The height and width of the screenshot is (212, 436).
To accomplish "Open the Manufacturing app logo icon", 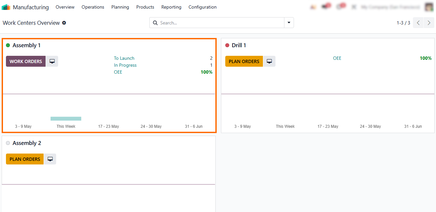I will coord(6,7).
